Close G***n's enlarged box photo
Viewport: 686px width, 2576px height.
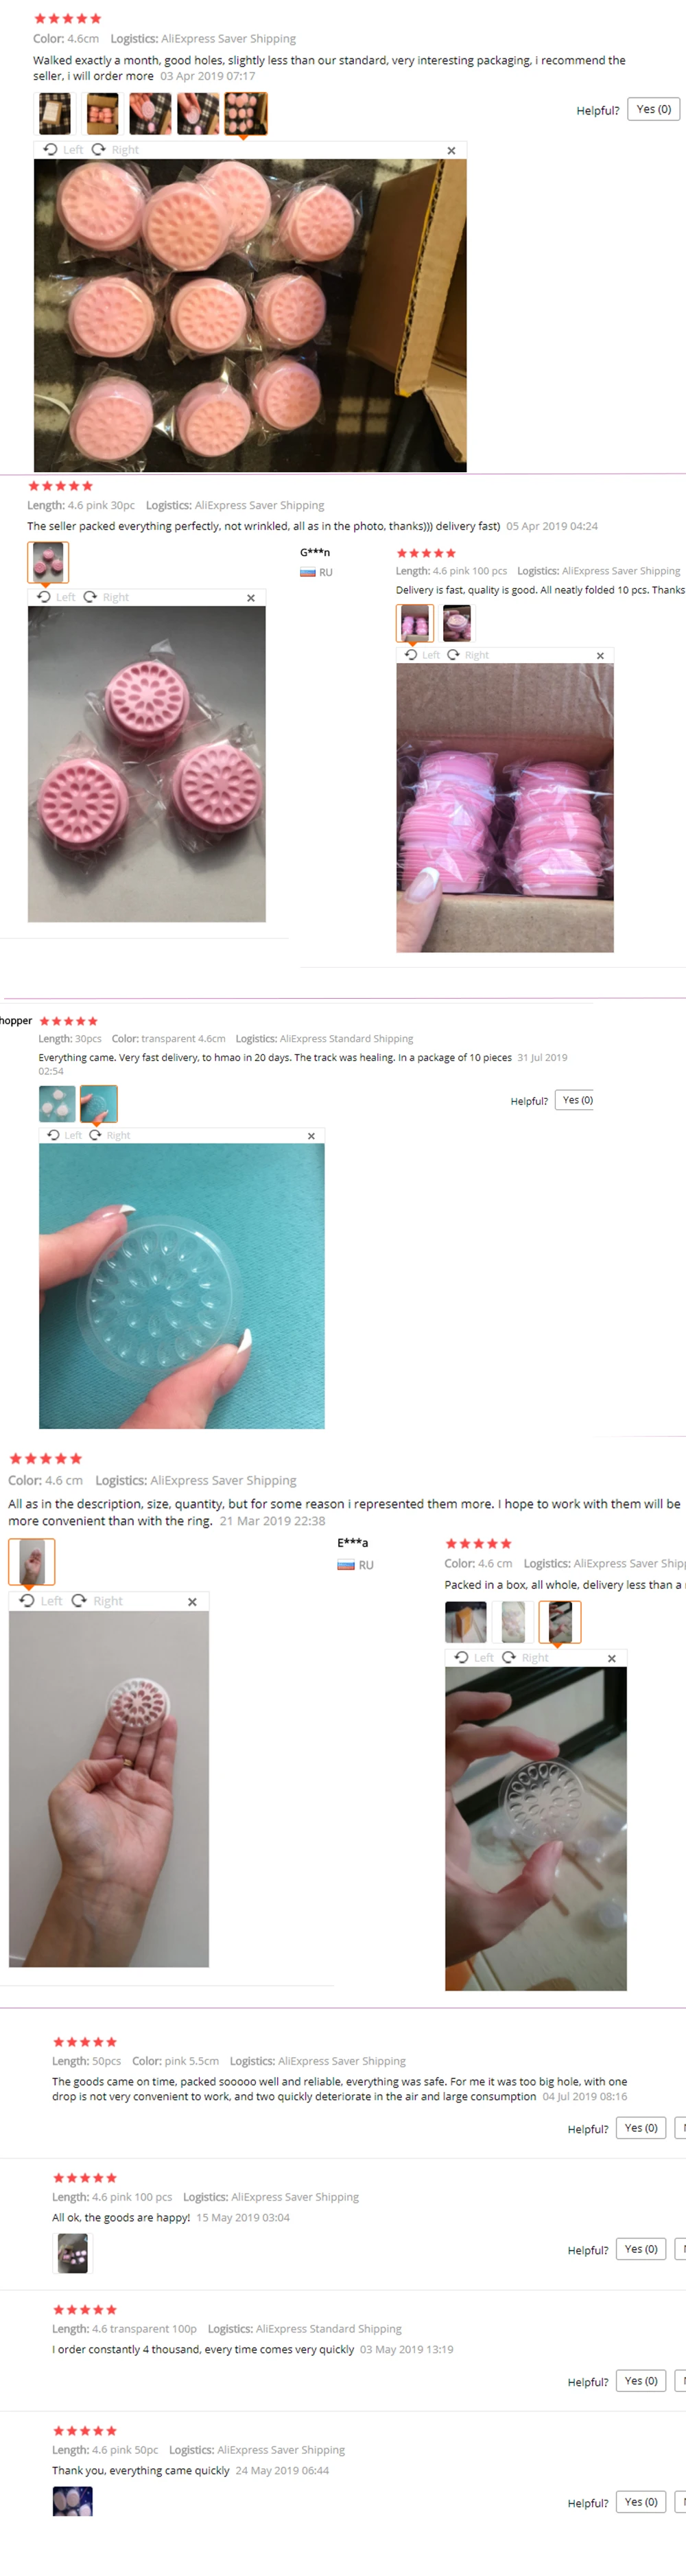(600, 656)
